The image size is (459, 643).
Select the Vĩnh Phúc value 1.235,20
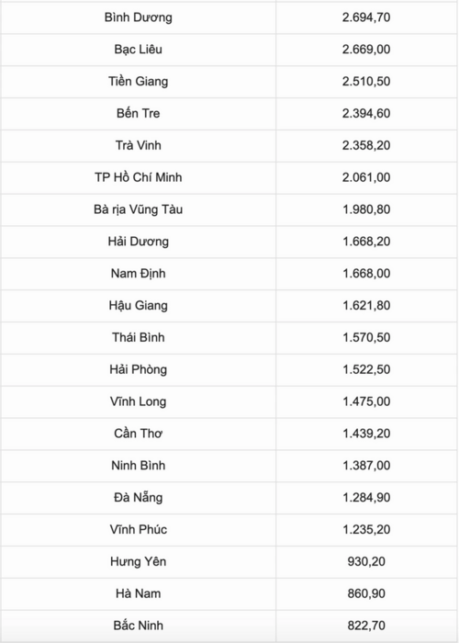pyautogui.click(x=366, y=529)
